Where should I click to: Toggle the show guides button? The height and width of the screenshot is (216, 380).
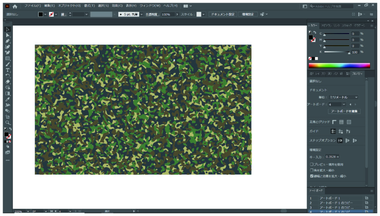(333, 132)
